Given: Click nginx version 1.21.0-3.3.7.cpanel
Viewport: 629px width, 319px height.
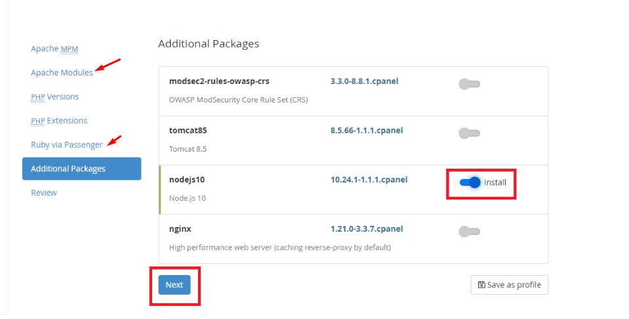Looking at the screenshot, I should click(367, 228).
